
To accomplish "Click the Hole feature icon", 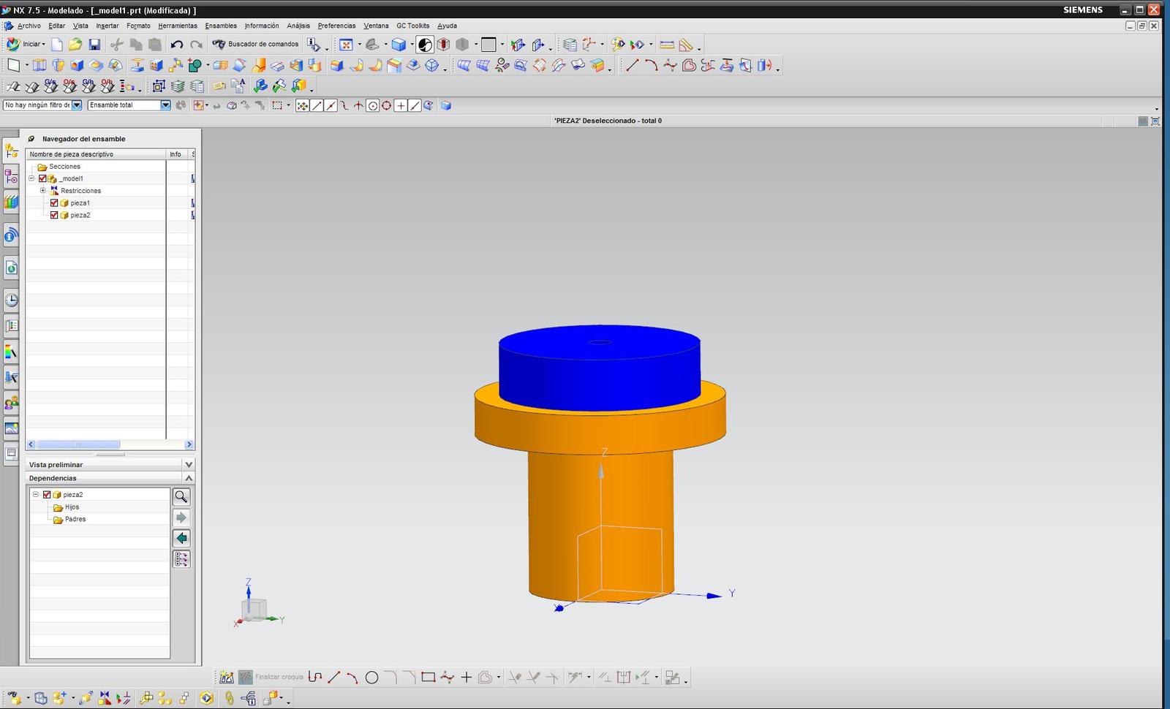I will 77,66.
